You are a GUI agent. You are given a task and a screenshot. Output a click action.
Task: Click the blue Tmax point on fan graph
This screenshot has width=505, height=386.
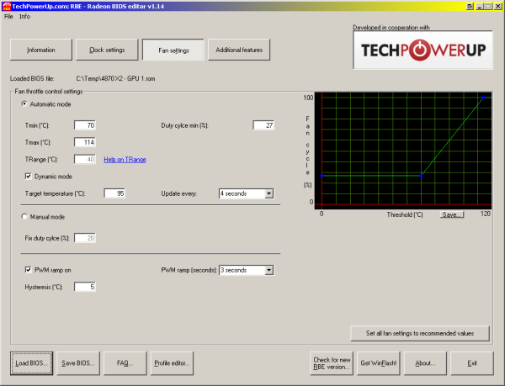pos(483,98)
